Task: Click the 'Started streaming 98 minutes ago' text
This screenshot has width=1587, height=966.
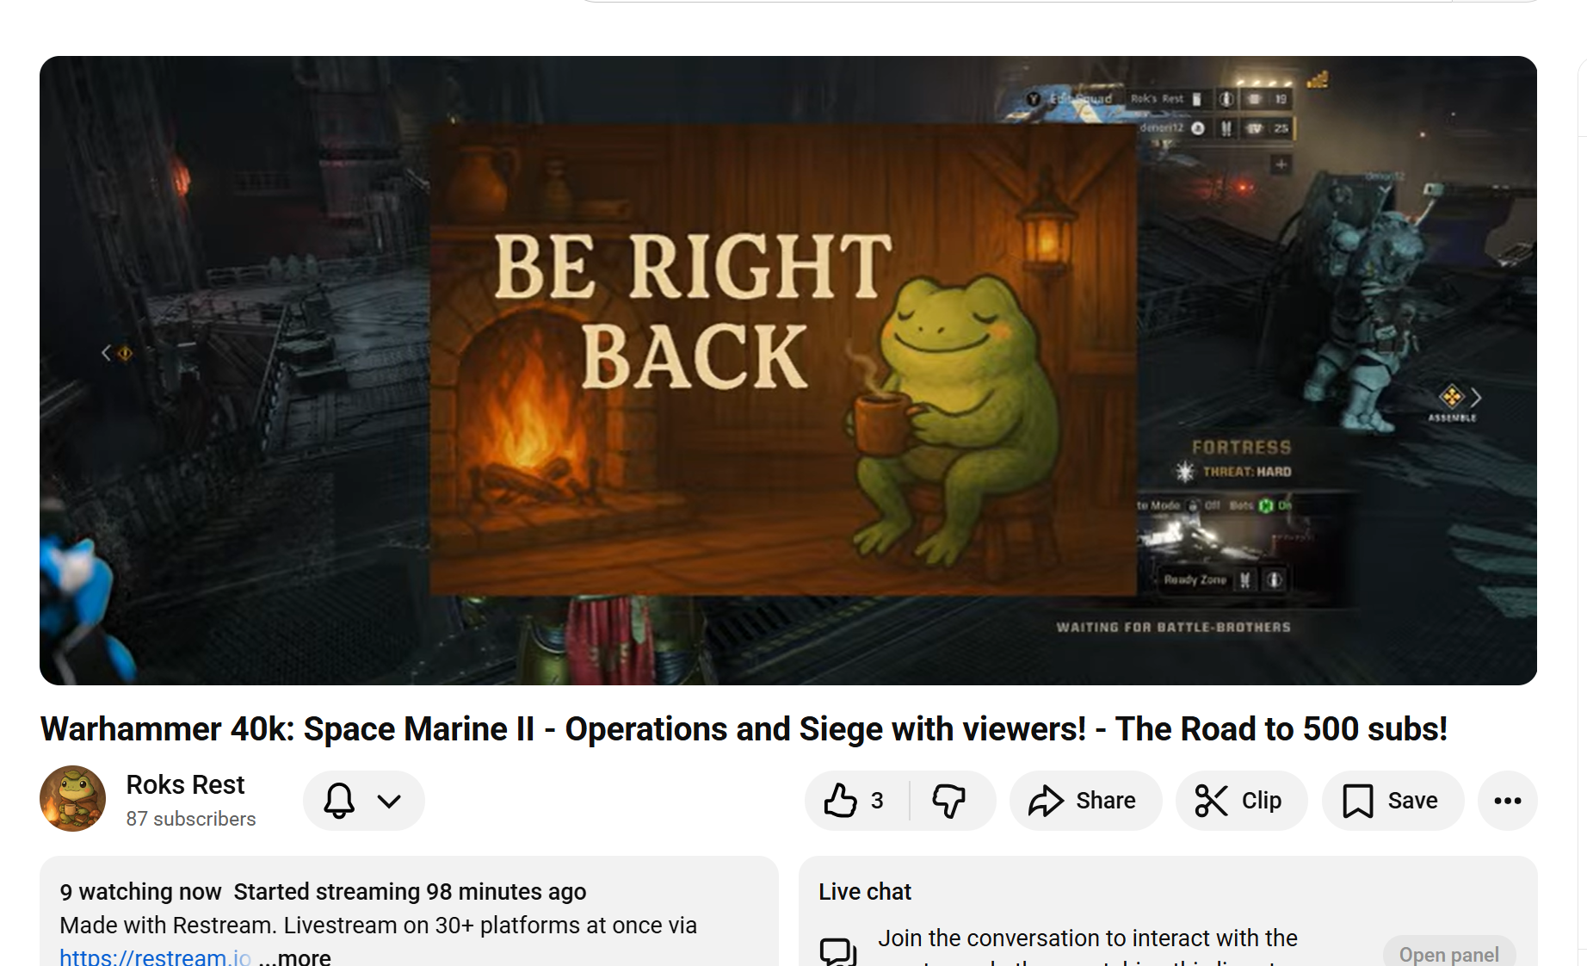Action: point(410,891)
